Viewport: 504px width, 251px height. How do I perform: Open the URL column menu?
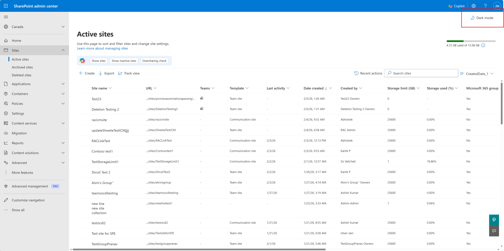coord(151,88)
